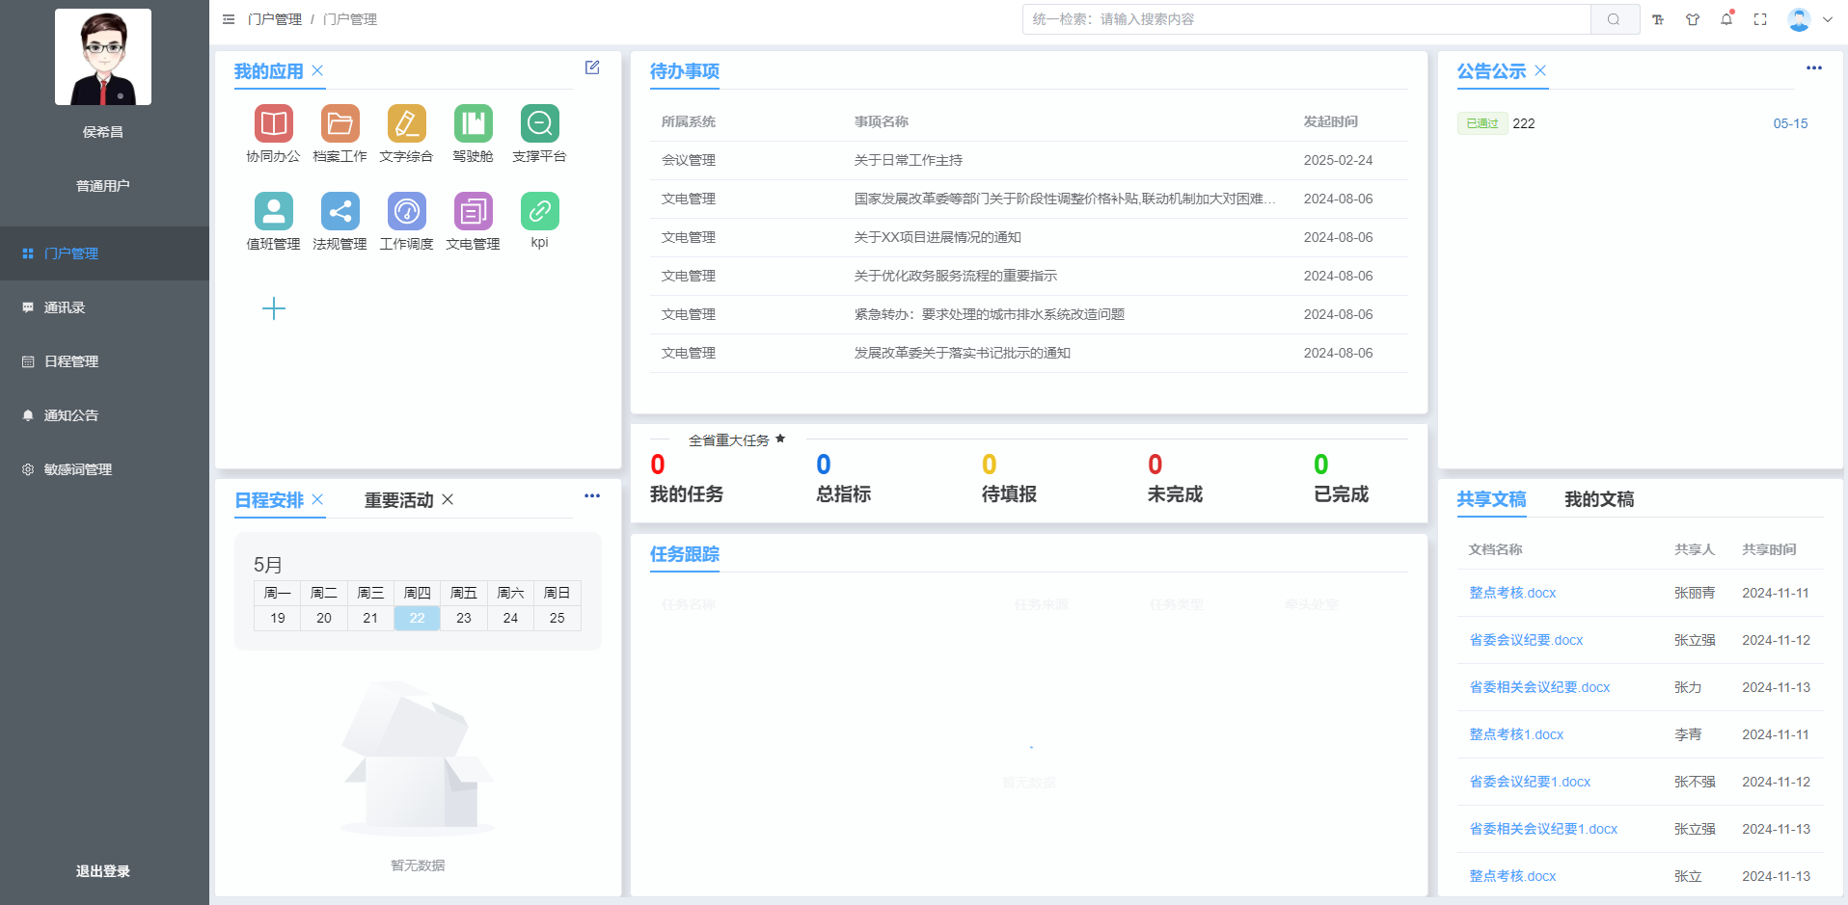Add a new app with plus icon
This screenshot has width=1848, height=905.
(x=274, y=308)
